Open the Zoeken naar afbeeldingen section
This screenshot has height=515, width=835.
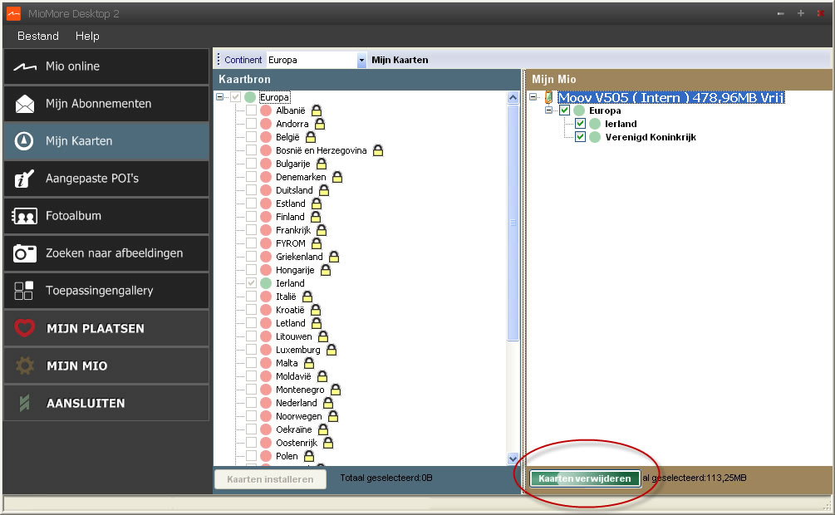pos(106,253)
